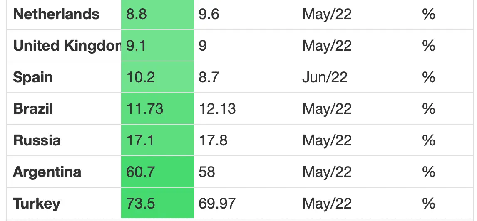Select the Brazil country link
Screen dimensions: 477x221
click(33, 109)
